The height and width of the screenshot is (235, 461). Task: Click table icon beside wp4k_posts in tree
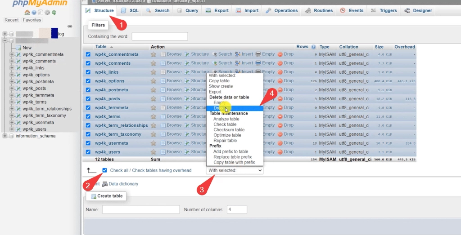pos(18,89)
